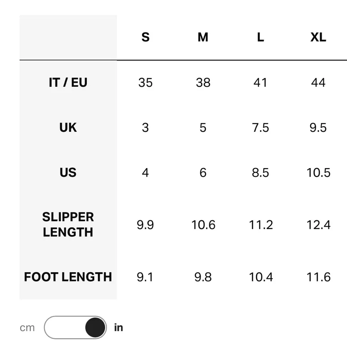Click the S size column header

pos(145,37)
